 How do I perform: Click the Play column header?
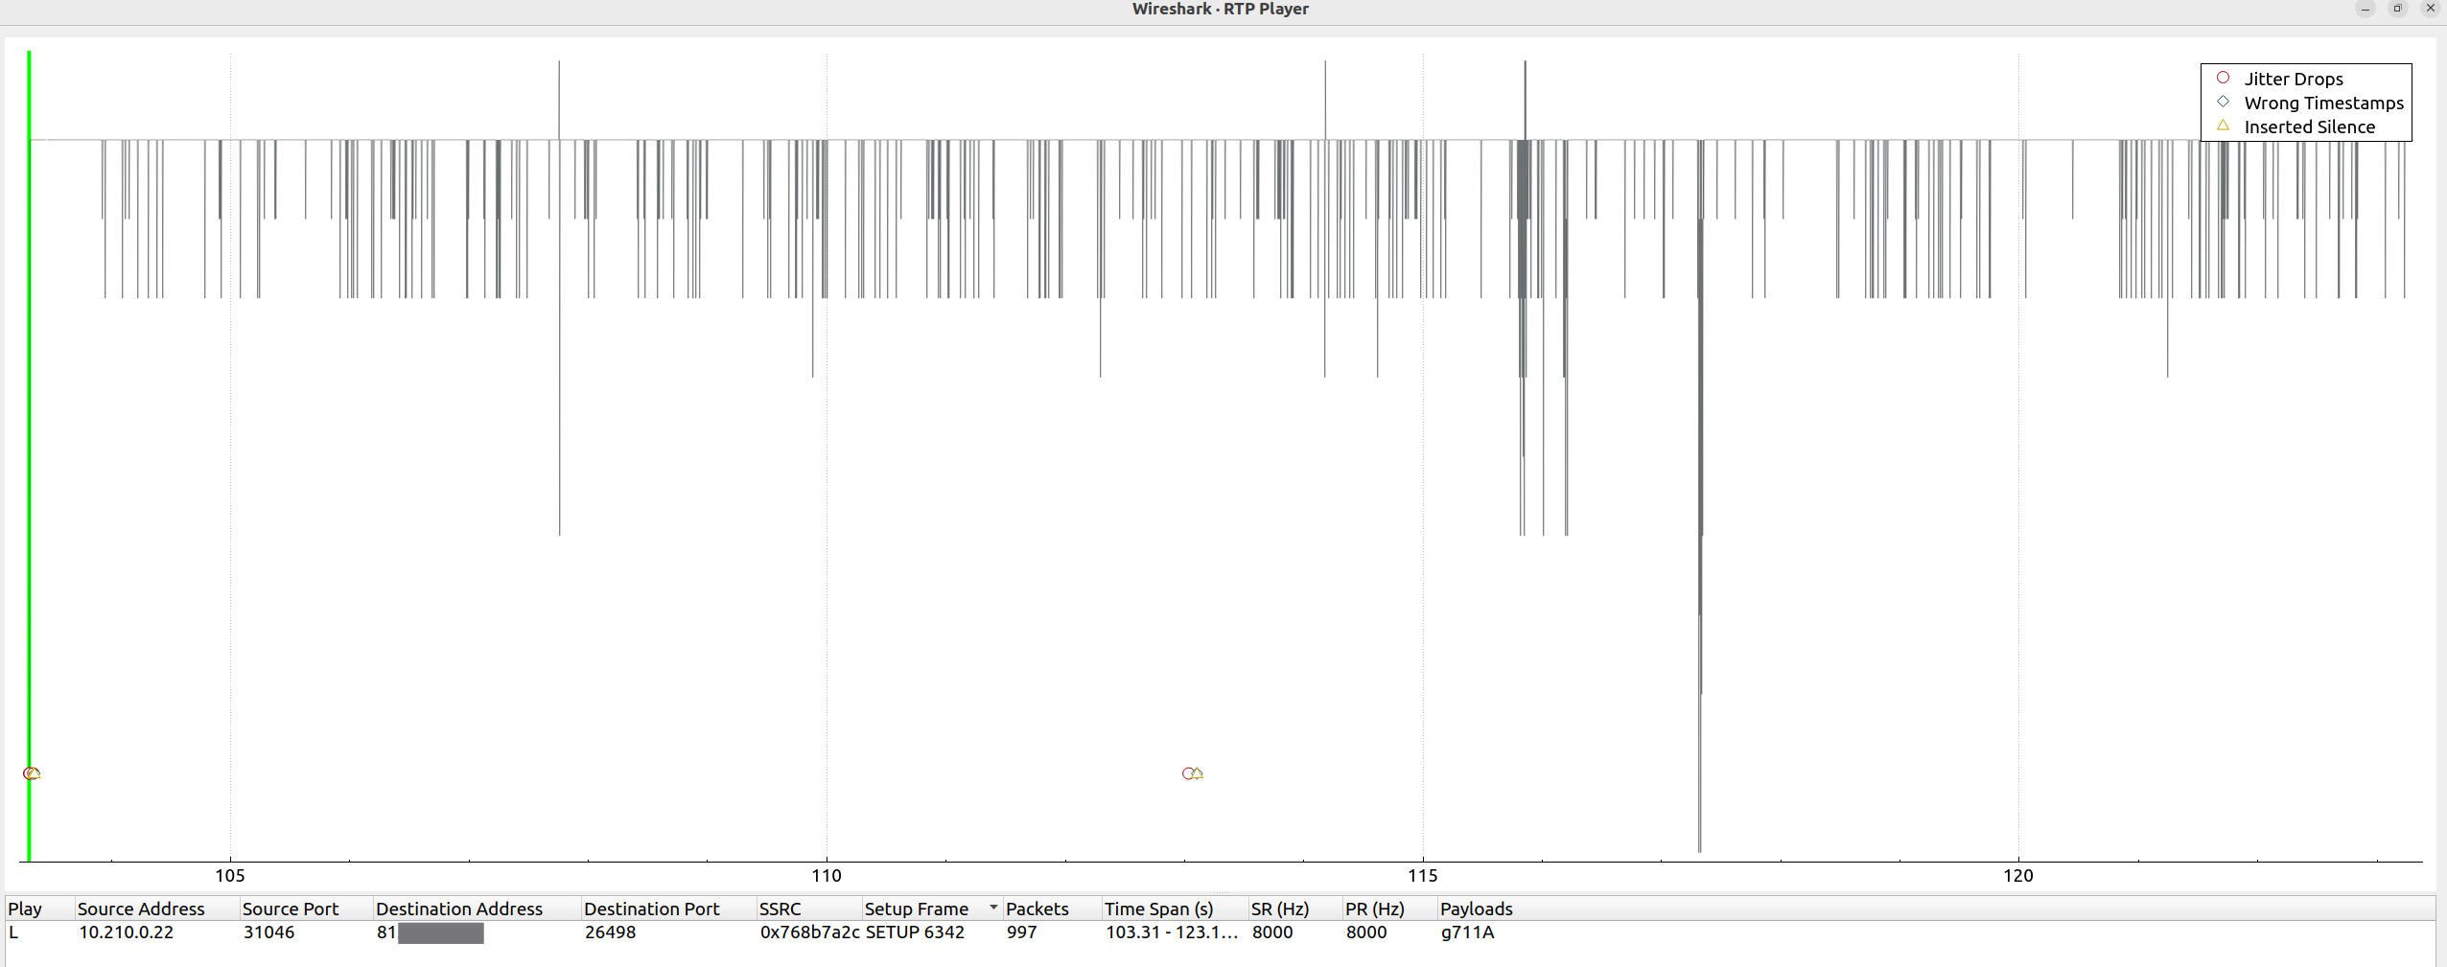pos(25,909)
